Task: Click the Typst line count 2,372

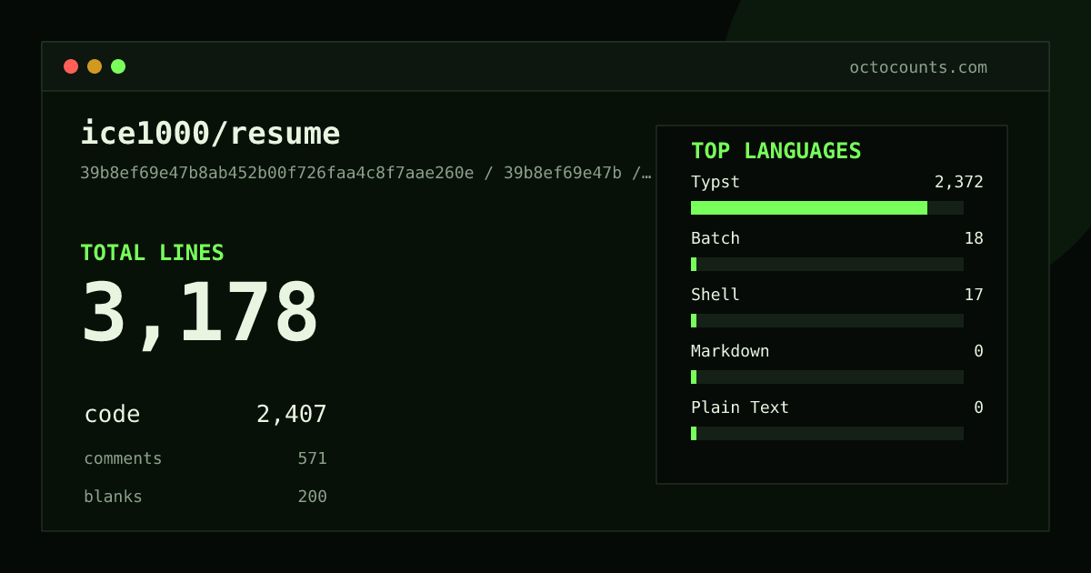Action: tap(959, 182)
